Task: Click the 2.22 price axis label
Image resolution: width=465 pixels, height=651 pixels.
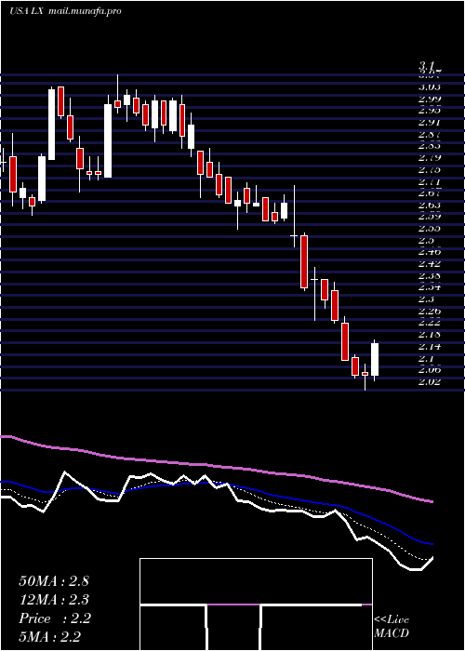Action: point(430,323)
